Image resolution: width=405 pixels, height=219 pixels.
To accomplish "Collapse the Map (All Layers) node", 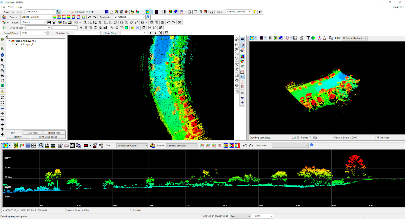I will point(9,41).
